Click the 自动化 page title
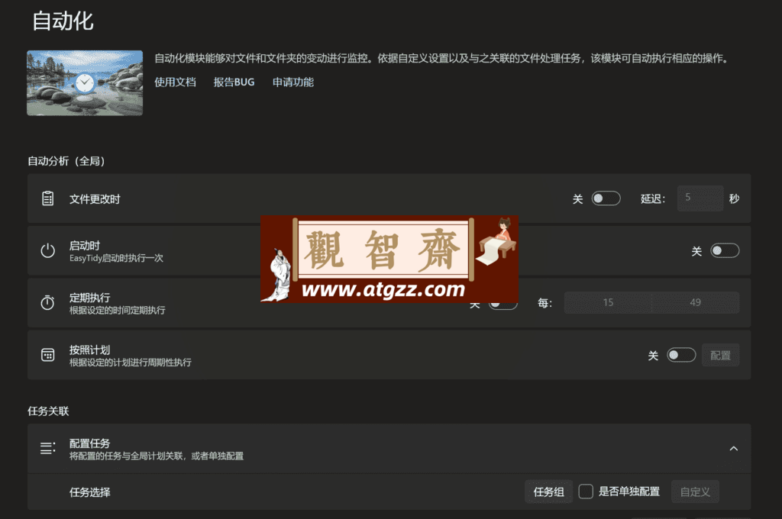This screenshot has width=782, height=519. tap(63, 21)
